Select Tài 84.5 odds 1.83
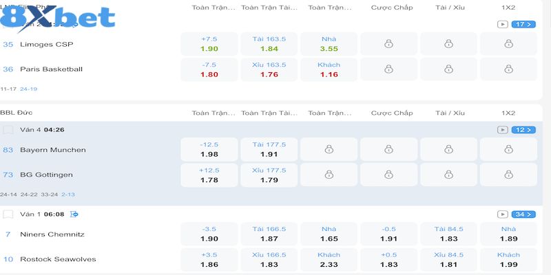Image resolution: width=551 pixels, height=275 pixels. point(449,234)
